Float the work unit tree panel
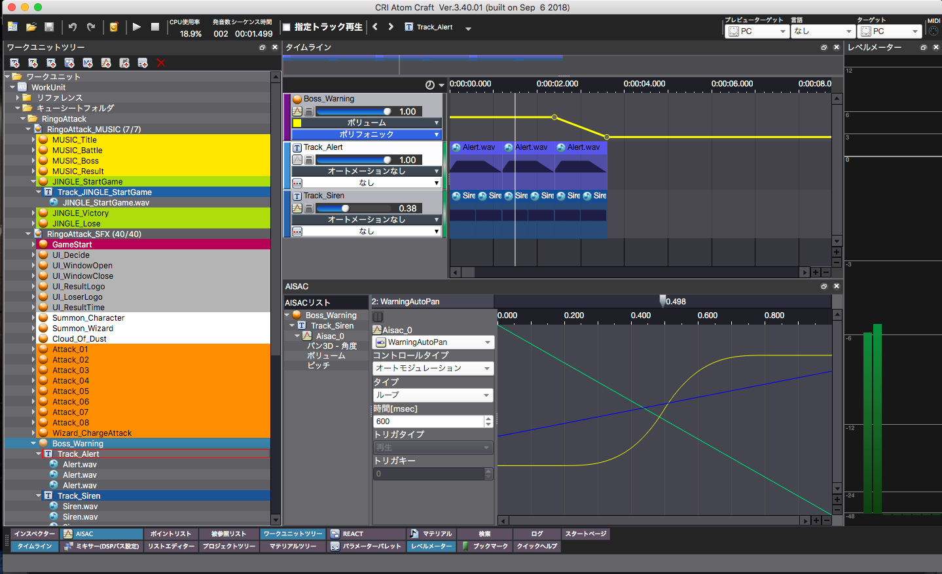Image resolution: width=942 pixels, height=574 pixels. tap(263, 48)
